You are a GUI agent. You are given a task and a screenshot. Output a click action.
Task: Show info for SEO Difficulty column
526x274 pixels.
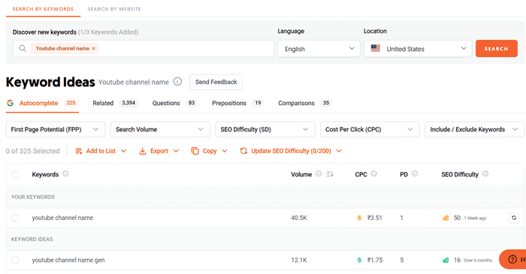coord(485,173)
